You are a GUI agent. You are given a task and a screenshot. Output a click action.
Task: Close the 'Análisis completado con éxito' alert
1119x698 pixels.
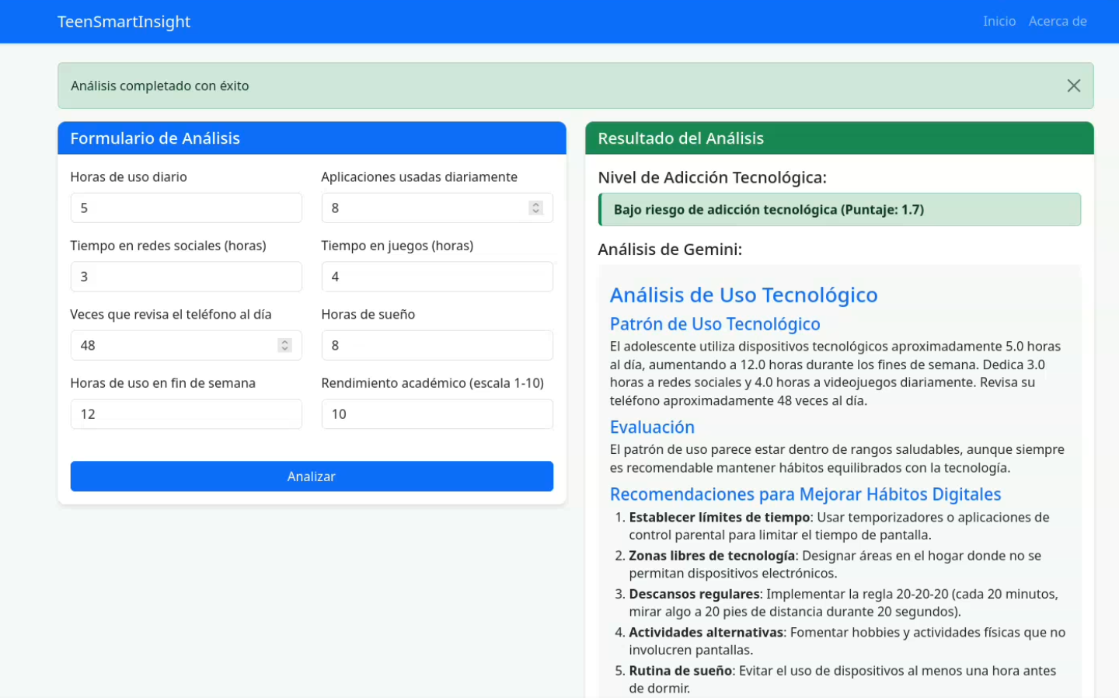[x=1073, y=86]
